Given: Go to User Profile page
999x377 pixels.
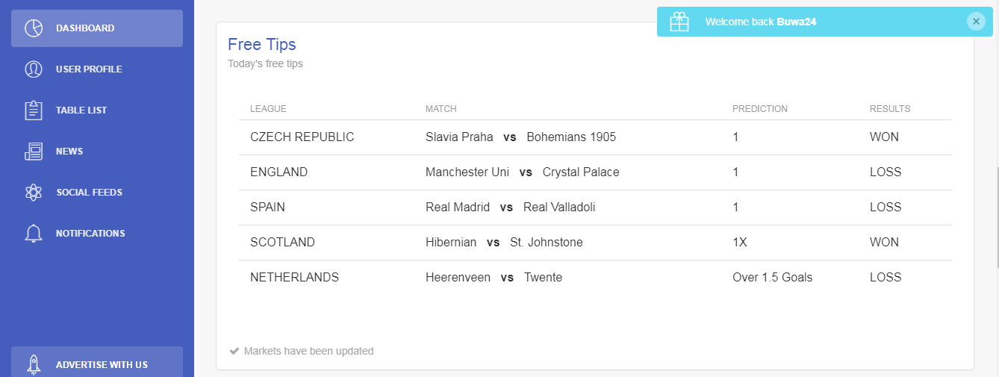Looking at the screenshot, I should pyautogui.click(x=97, y=69).
